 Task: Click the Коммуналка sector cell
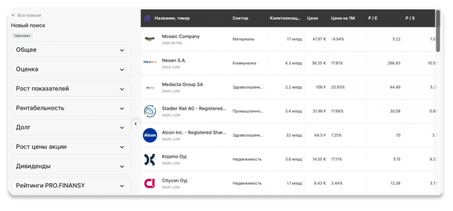click(244, 63)
